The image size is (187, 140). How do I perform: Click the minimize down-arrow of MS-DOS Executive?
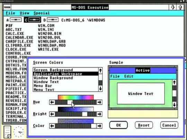172,7
